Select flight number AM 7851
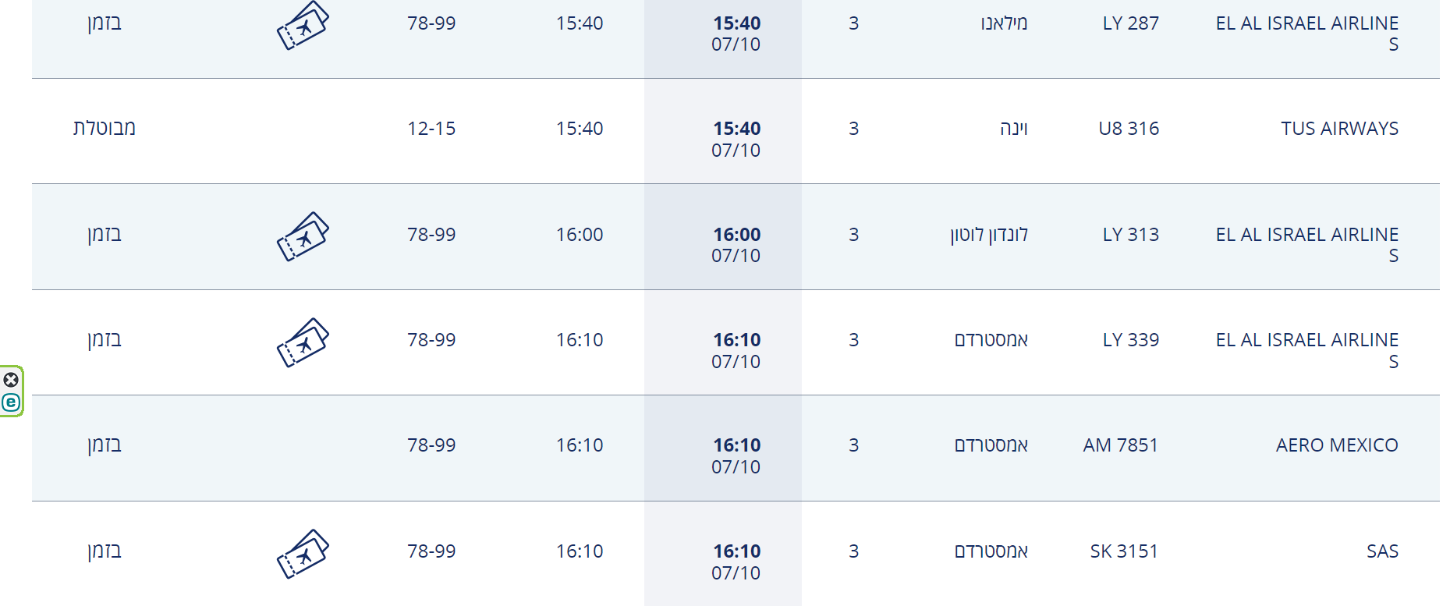1450x606 pixels. click(x=1120, y=445)
